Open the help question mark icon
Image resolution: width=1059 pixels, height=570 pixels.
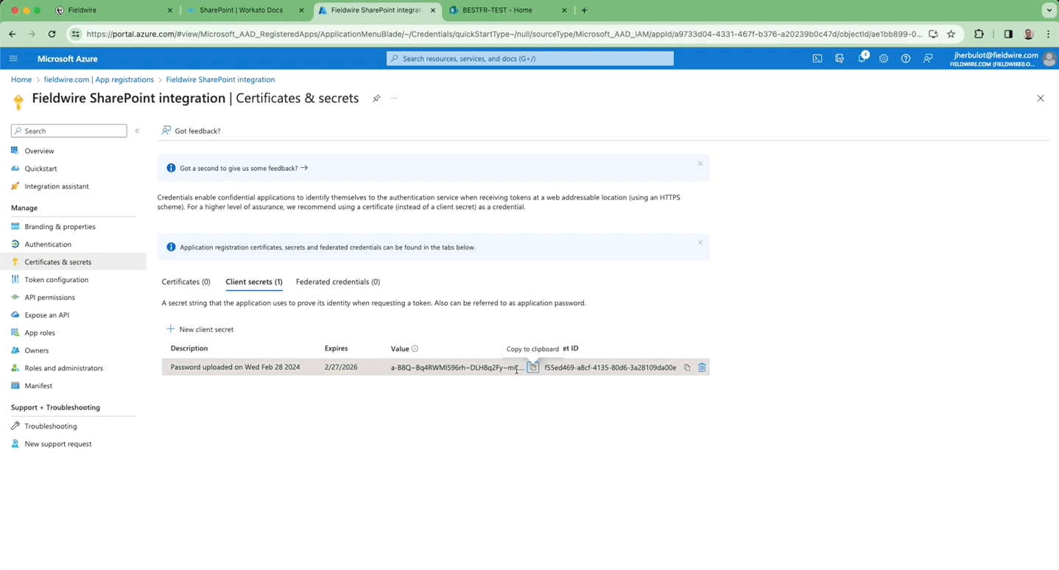click(905, 58)
